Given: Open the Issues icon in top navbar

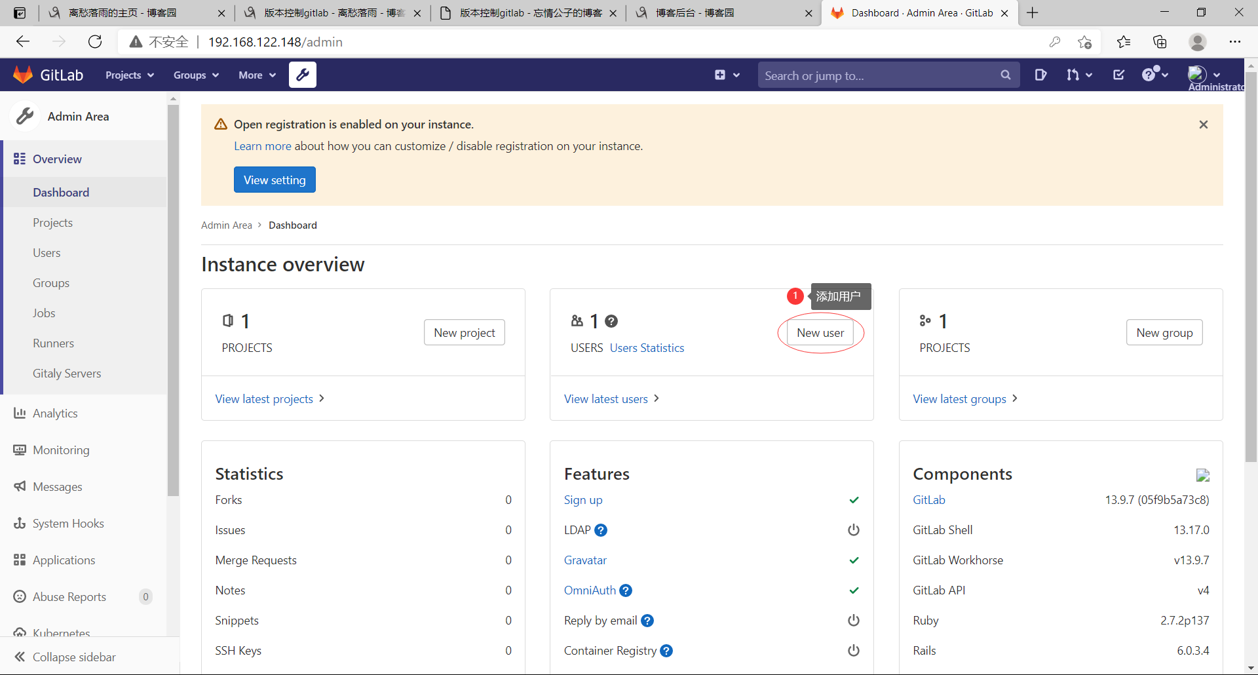Looking at the screenshot, I should pos(1040,75).
